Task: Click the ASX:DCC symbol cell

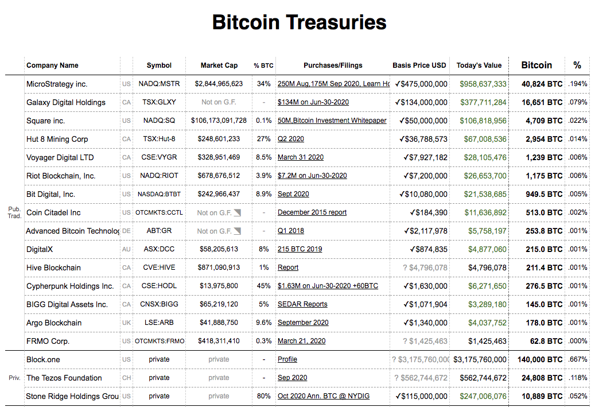Action: pyautogui.click(x=159, y=249)
